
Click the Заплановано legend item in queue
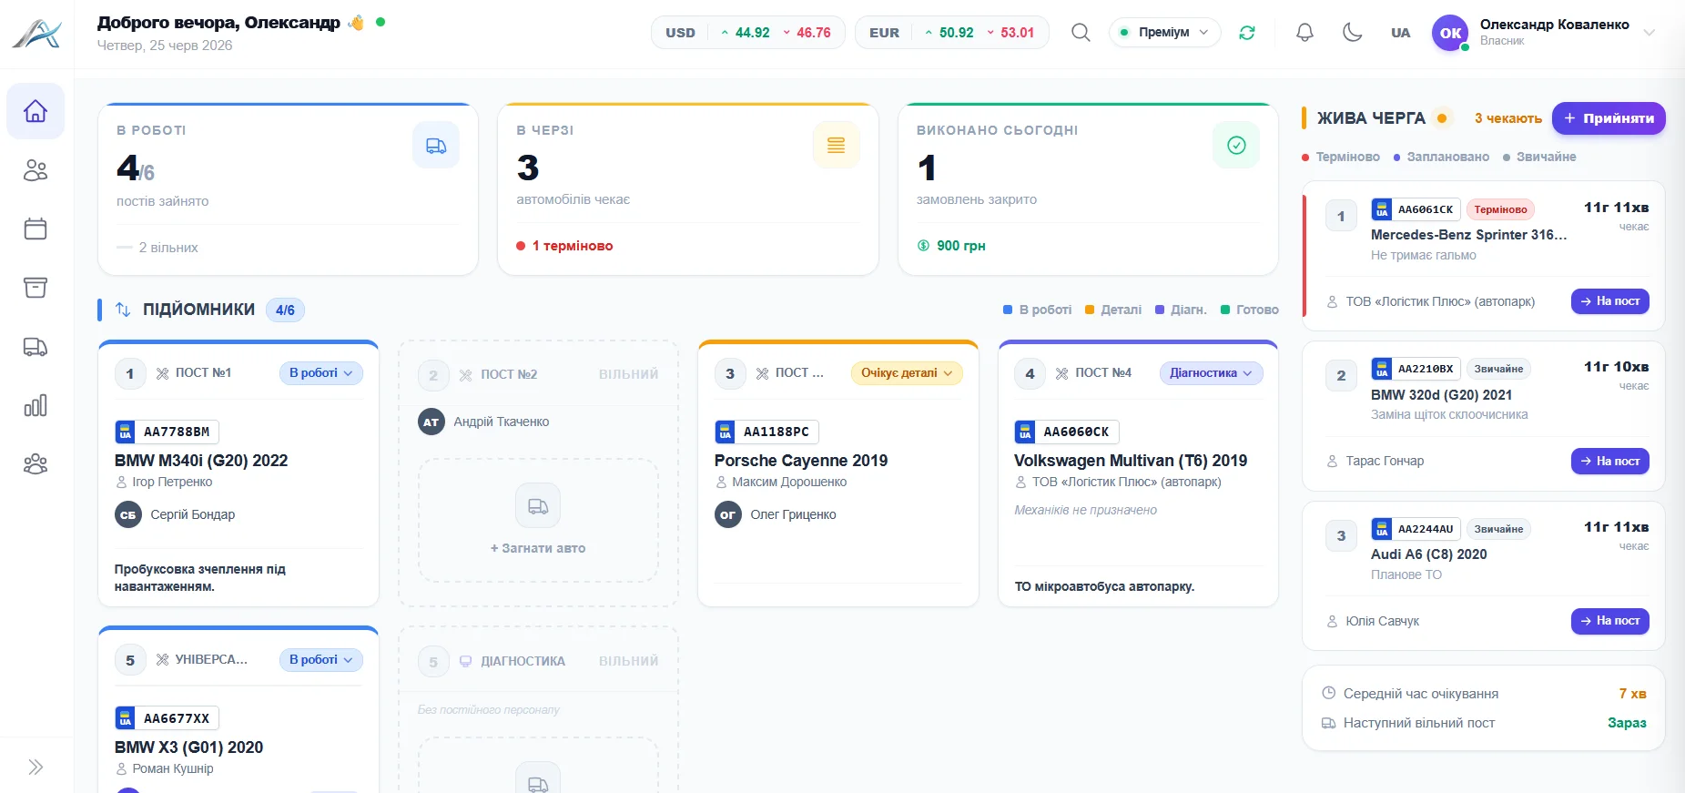point(1442,157)
